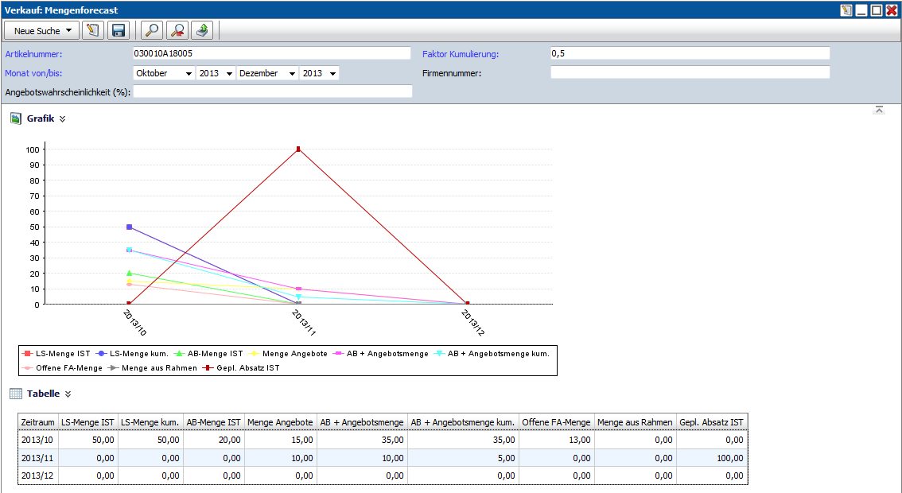The image size is (902, 493).
Task: Collapse the Tabelle section
Action: 68,394
